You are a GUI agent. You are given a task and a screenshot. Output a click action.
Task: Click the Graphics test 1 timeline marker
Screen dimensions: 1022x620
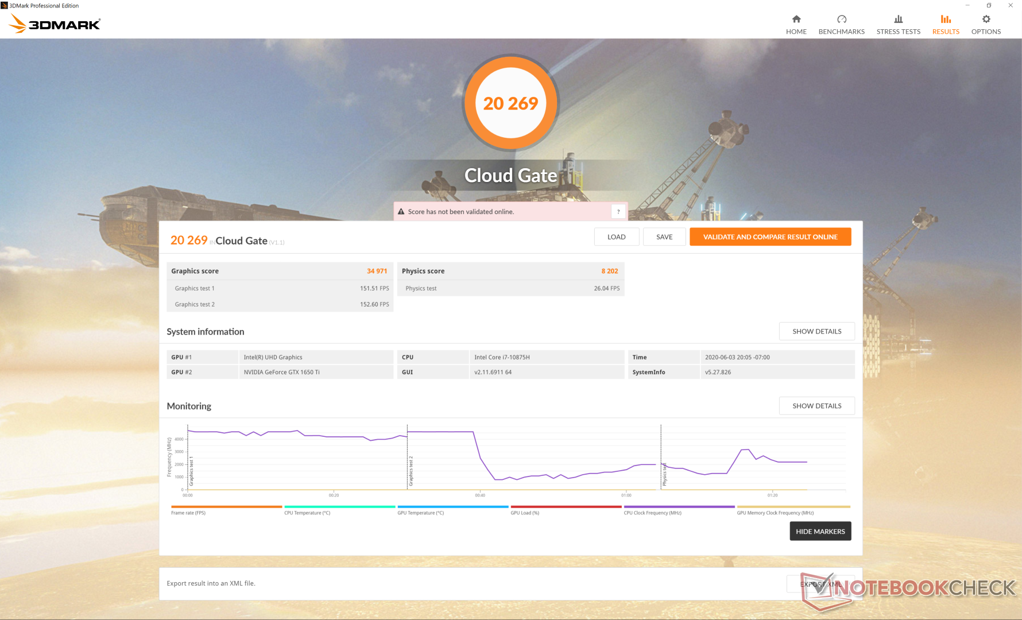tap(191, 471)
